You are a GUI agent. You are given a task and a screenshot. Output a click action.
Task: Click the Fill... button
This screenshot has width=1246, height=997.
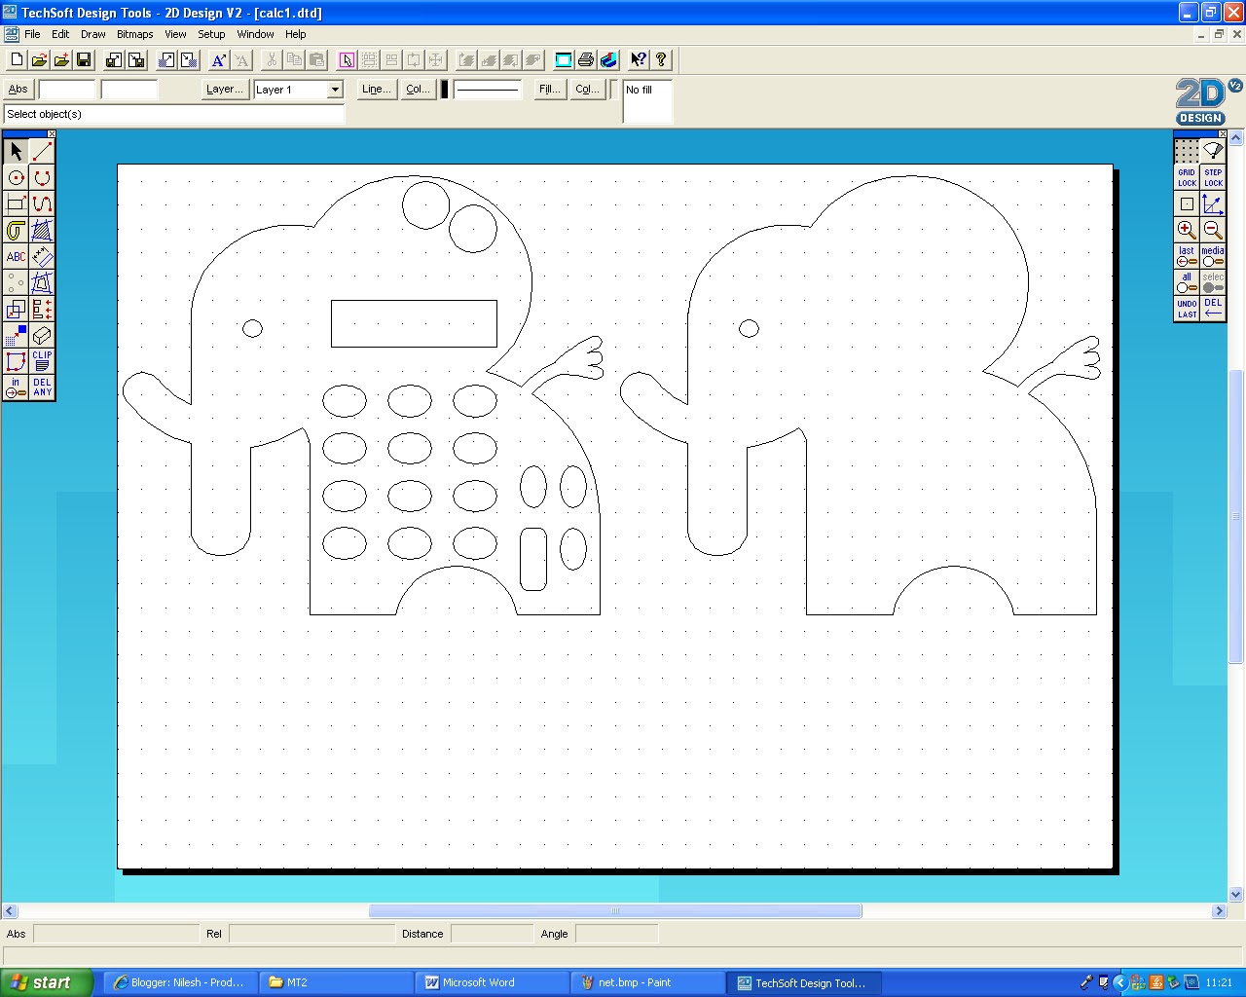(x=548, y=89)
